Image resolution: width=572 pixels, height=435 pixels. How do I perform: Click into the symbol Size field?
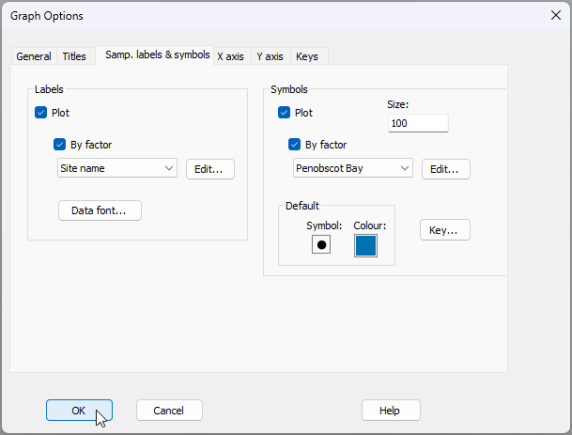[417, 123]
